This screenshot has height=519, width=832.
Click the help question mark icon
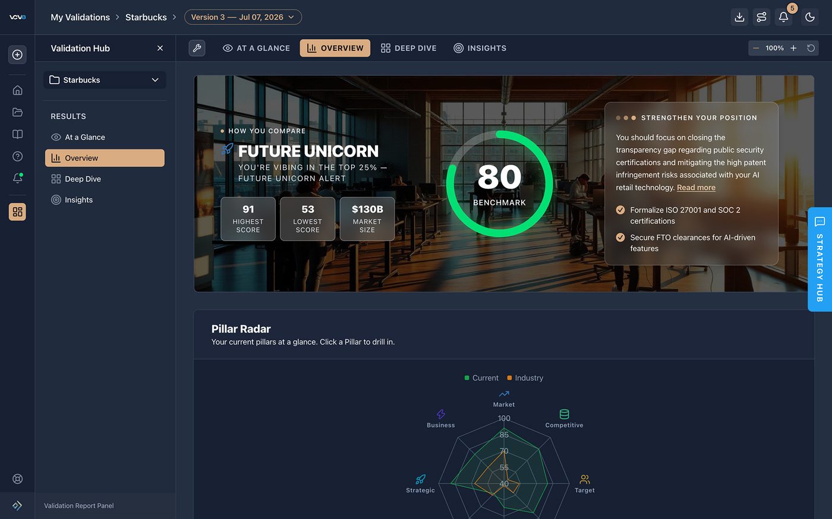coord(17,156)
